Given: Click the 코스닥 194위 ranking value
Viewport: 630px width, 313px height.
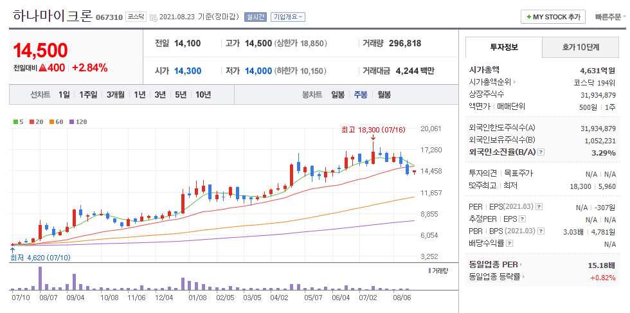Looking at the screenshot, I should click(x=595, y=83).
